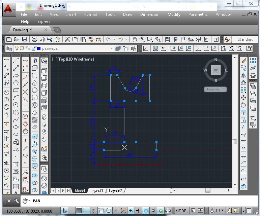Open the Standard text style dropdown
The height and width of the screenshot is (216, 260).
(245, 39)
